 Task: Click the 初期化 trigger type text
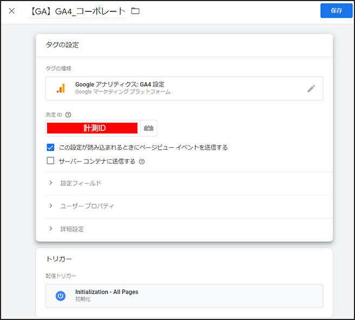[x=83, y=299]
